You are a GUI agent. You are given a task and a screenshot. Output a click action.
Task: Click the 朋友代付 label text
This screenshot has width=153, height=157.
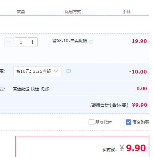coord(103,122)
